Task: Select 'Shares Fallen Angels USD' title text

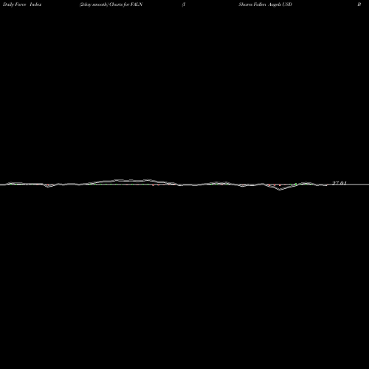Action: click(x=266, y=4)
